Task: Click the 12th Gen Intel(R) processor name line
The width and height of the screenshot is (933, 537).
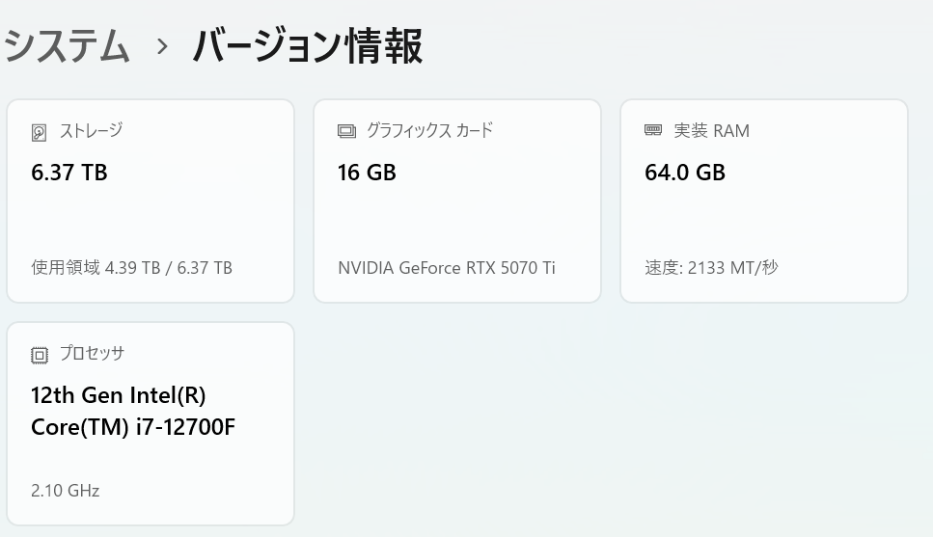Action: point(119,395)
